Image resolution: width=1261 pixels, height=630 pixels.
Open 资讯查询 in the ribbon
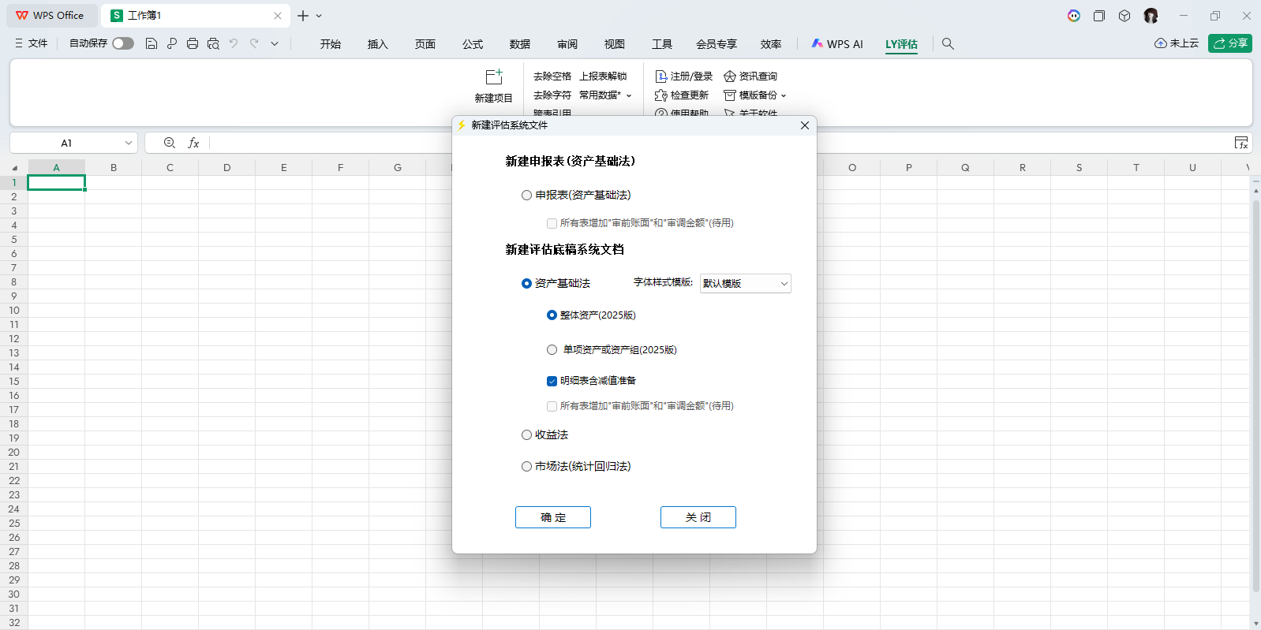tap(750, 76)
